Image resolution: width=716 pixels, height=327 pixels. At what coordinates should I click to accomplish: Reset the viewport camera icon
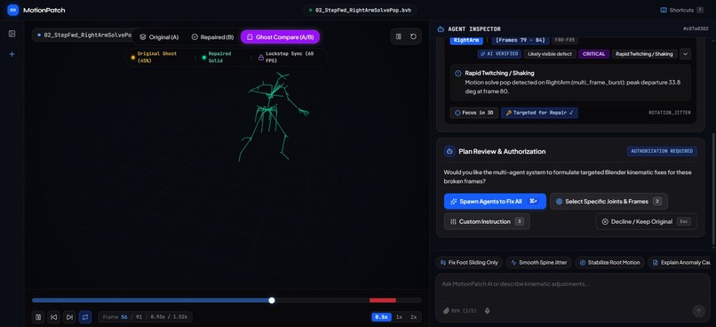pyautogui.click(x=413, y=36)
